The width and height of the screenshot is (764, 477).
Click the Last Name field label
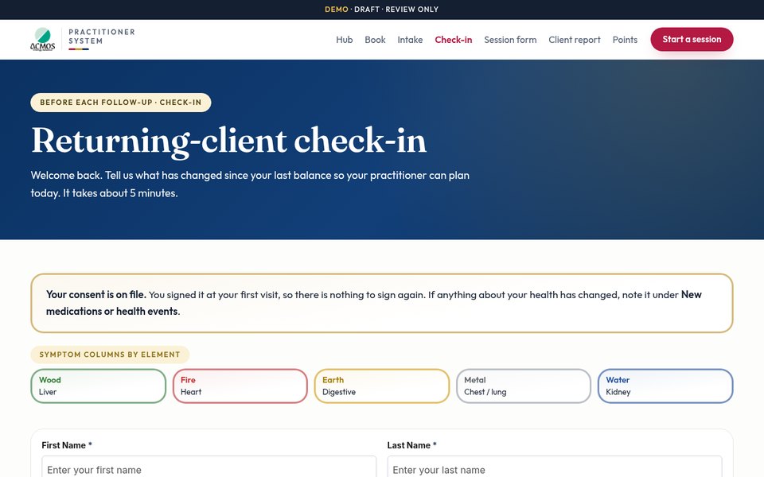tap(411, 445)
